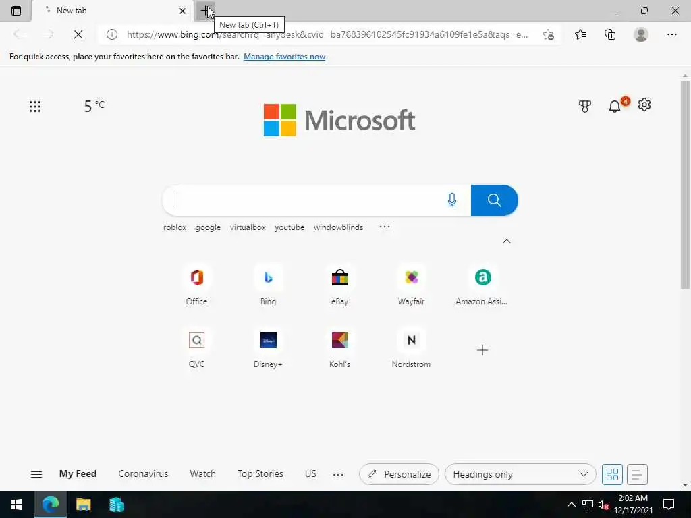This screenshot has width=691, height=518.
Task: Select the US tab
Action: pyautogui.click(x=310, y=474)
